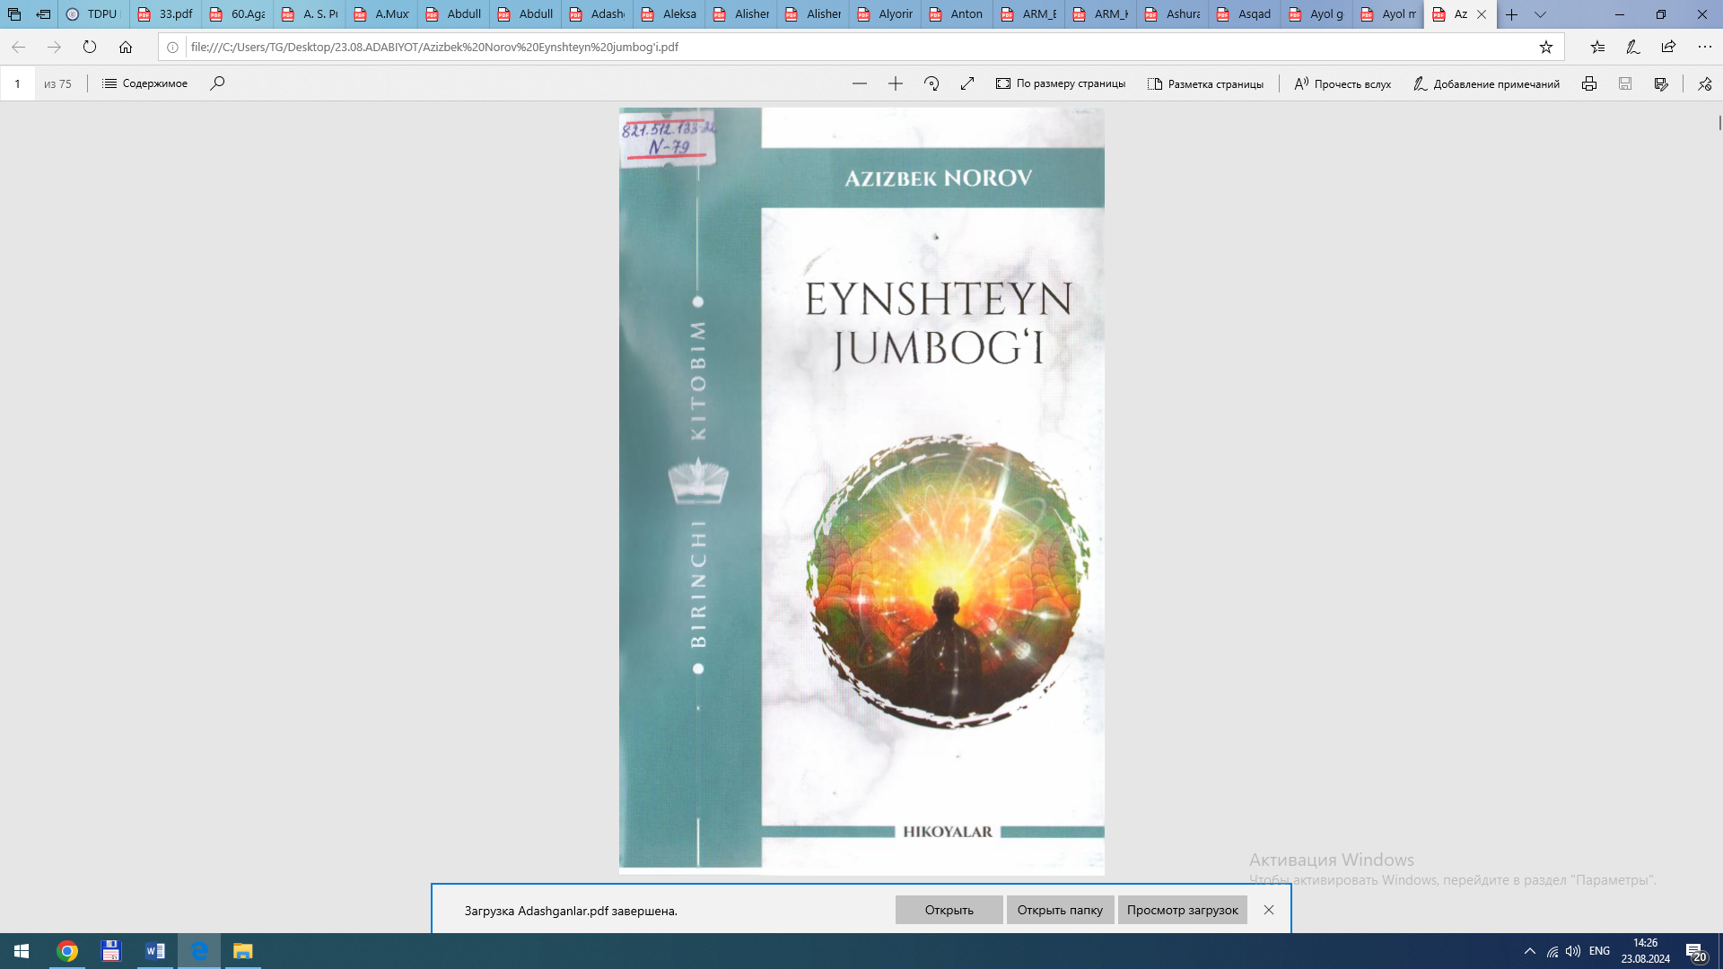Expand hidden system tray icons

pos(1528,952)
